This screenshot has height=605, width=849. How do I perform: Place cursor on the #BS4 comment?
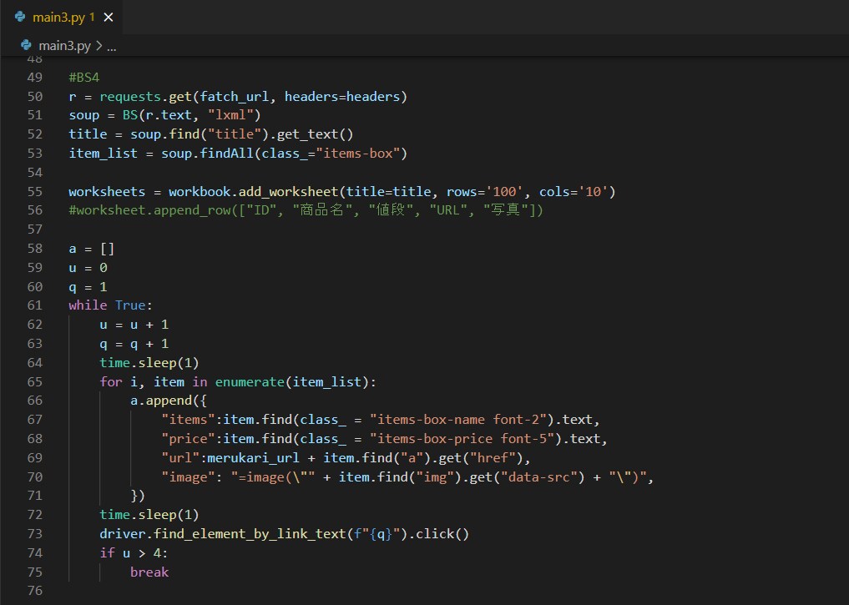pyautogui.click(x=84, y=78)
